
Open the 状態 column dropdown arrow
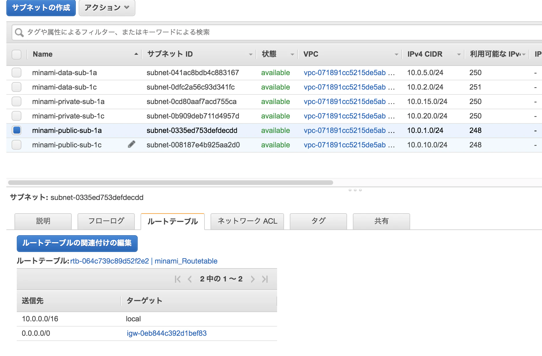point(292,54)
